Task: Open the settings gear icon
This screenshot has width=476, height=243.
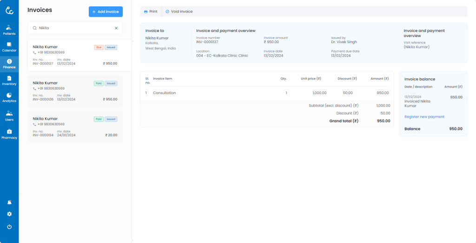Action: click(9, 214)
